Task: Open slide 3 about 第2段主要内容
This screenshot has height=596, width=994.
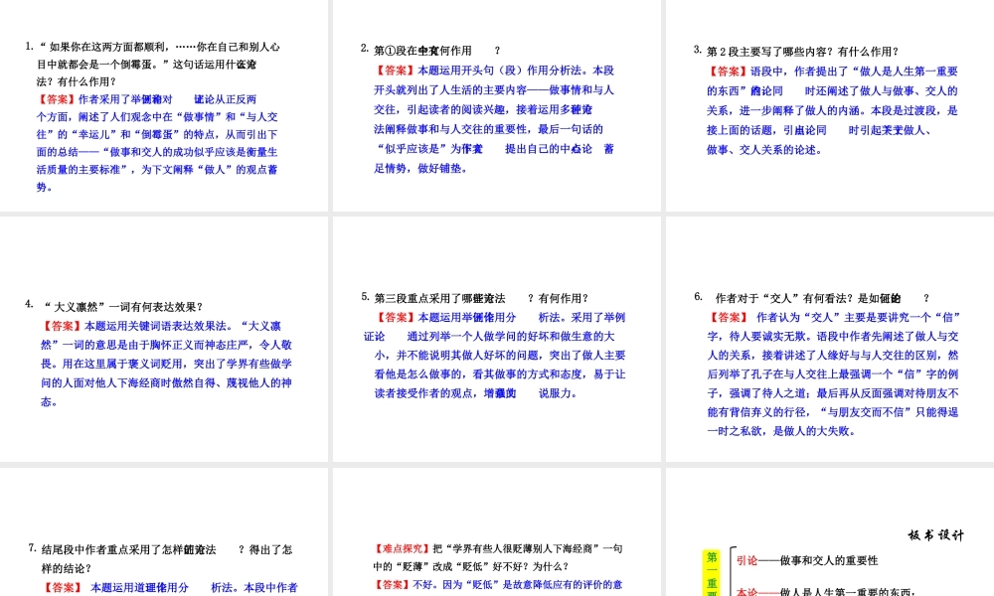Action: coord(830,105)
